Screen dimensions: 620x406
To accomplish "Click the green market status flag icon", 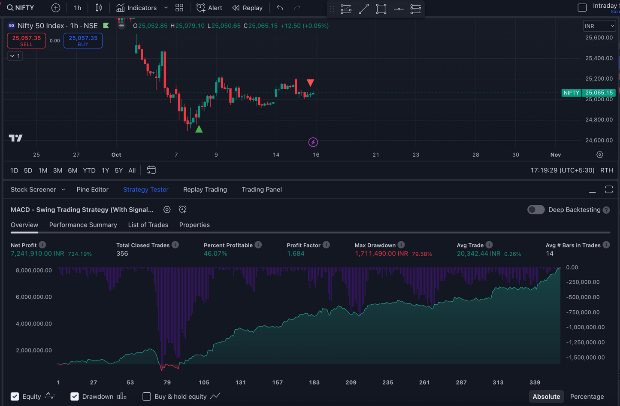I will [x=106, y=26].
